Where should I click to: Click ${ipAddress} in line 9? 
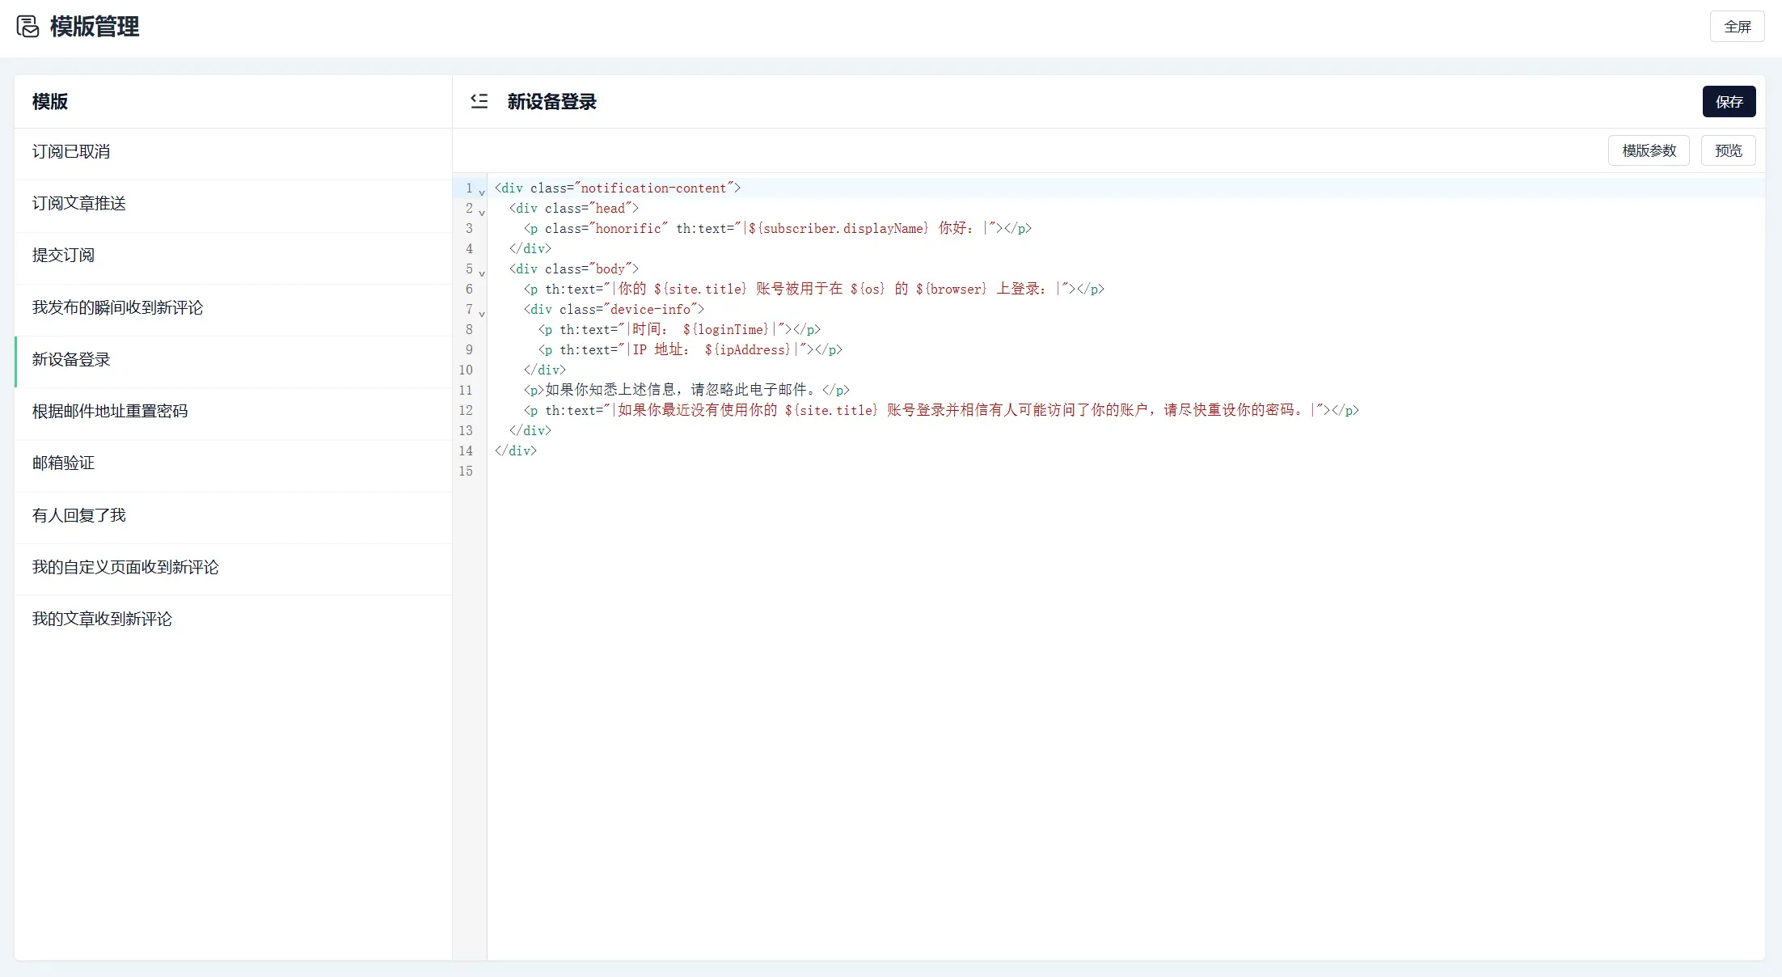(747, 350)
